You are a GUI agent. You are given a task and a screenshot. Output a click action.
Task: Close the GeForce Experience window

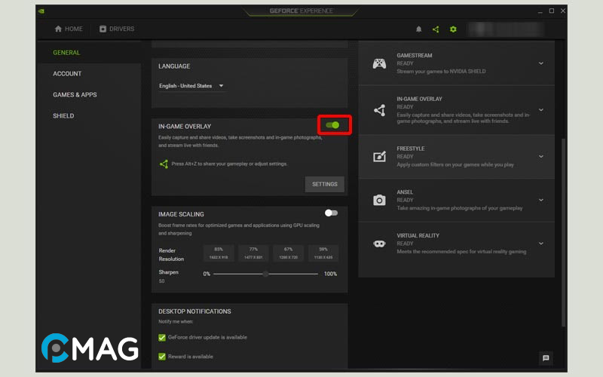pyautogui.click(x=562, y=11)
